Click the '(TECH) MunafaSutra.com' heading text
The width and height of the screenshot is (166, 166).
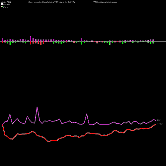point(105,2)
